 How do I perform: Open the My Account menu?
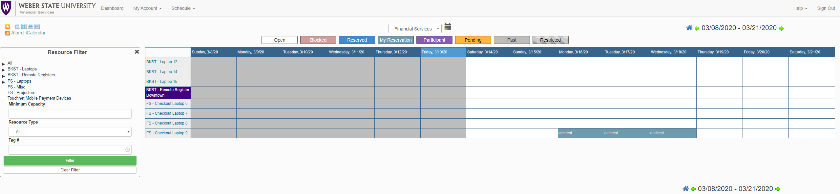pos(147,8)
